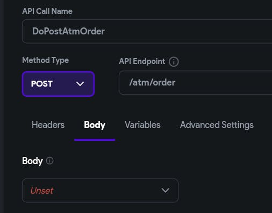272x213 pixels.
Task: Click the POST text in method selector
Action: coord(42,84)
